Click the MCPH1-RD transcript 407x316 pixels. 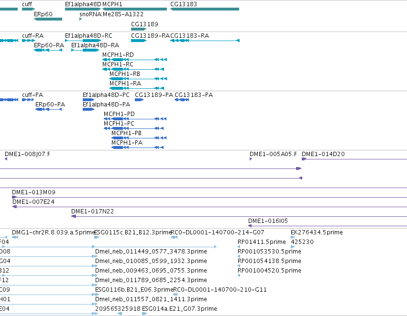point(135,60)
